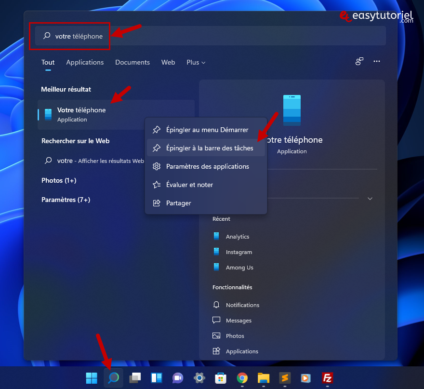Launch Google Chrome from the taskbar
Image resolution: width=424 pixels, height=389 pixels.
coord(242,378)
